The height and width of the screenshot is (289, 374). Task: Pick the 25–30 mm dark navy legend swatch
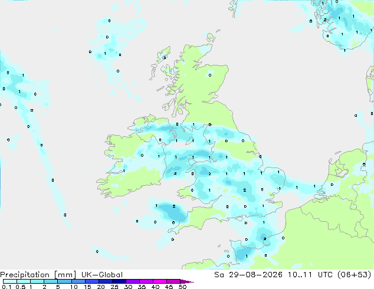click(119, 281)
